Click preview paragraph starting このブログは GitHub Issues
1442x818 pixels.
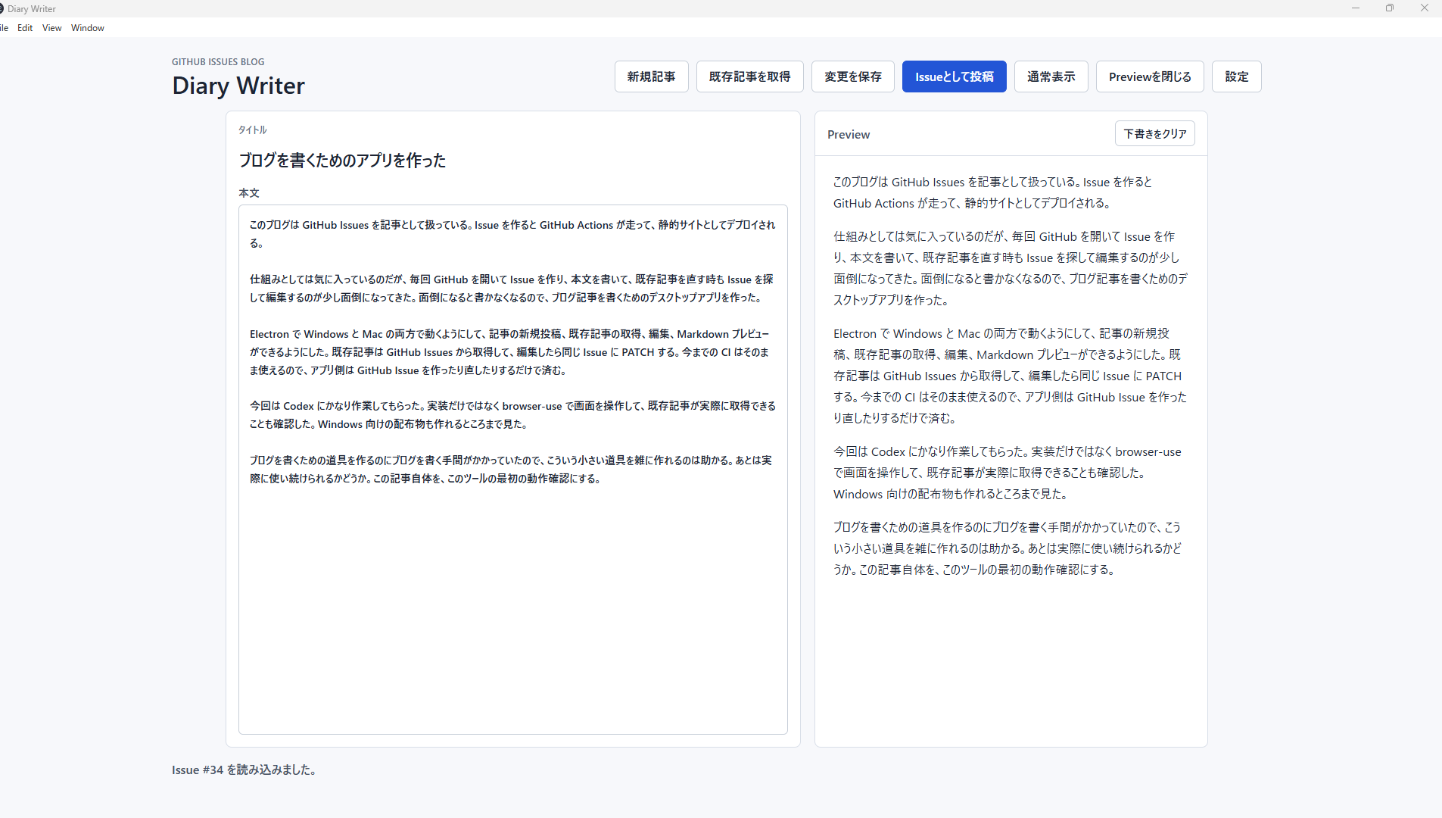coord(1011,192)
